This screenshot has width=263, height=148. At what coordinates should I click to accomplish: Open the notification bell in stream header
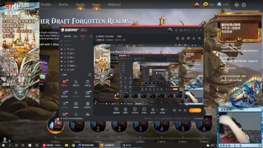[194, 38]
